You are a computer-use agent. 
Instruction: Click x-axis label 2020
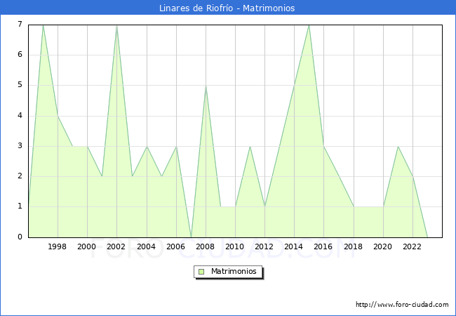pyautogui.click(x=383, y=246)
